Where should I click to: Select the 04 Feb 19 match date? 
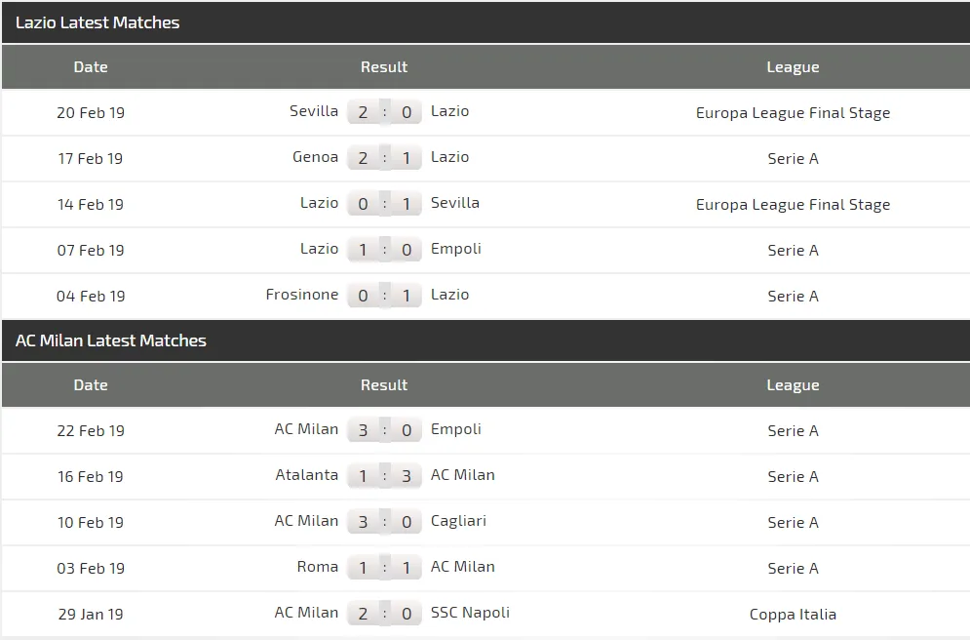91,296
